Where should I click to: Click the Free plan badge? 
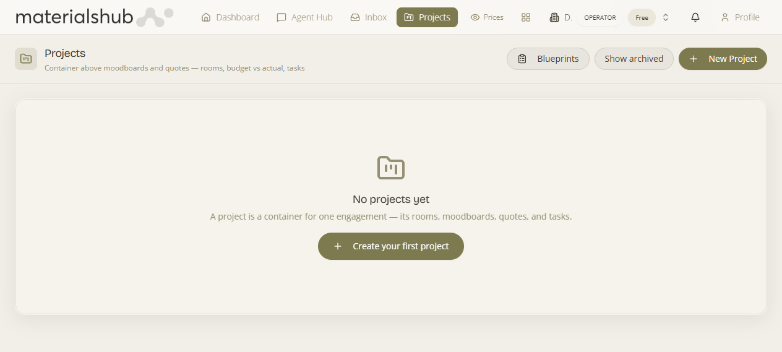[x=642, y=17]
